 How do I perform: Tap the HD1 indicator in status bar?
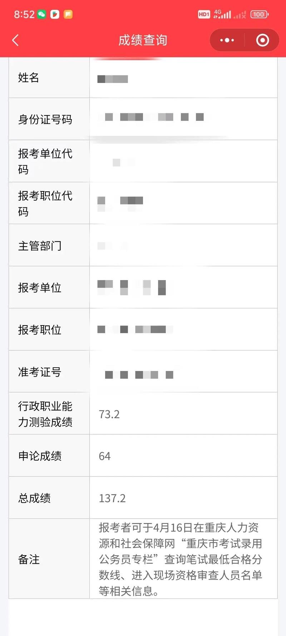coord(204,14)
